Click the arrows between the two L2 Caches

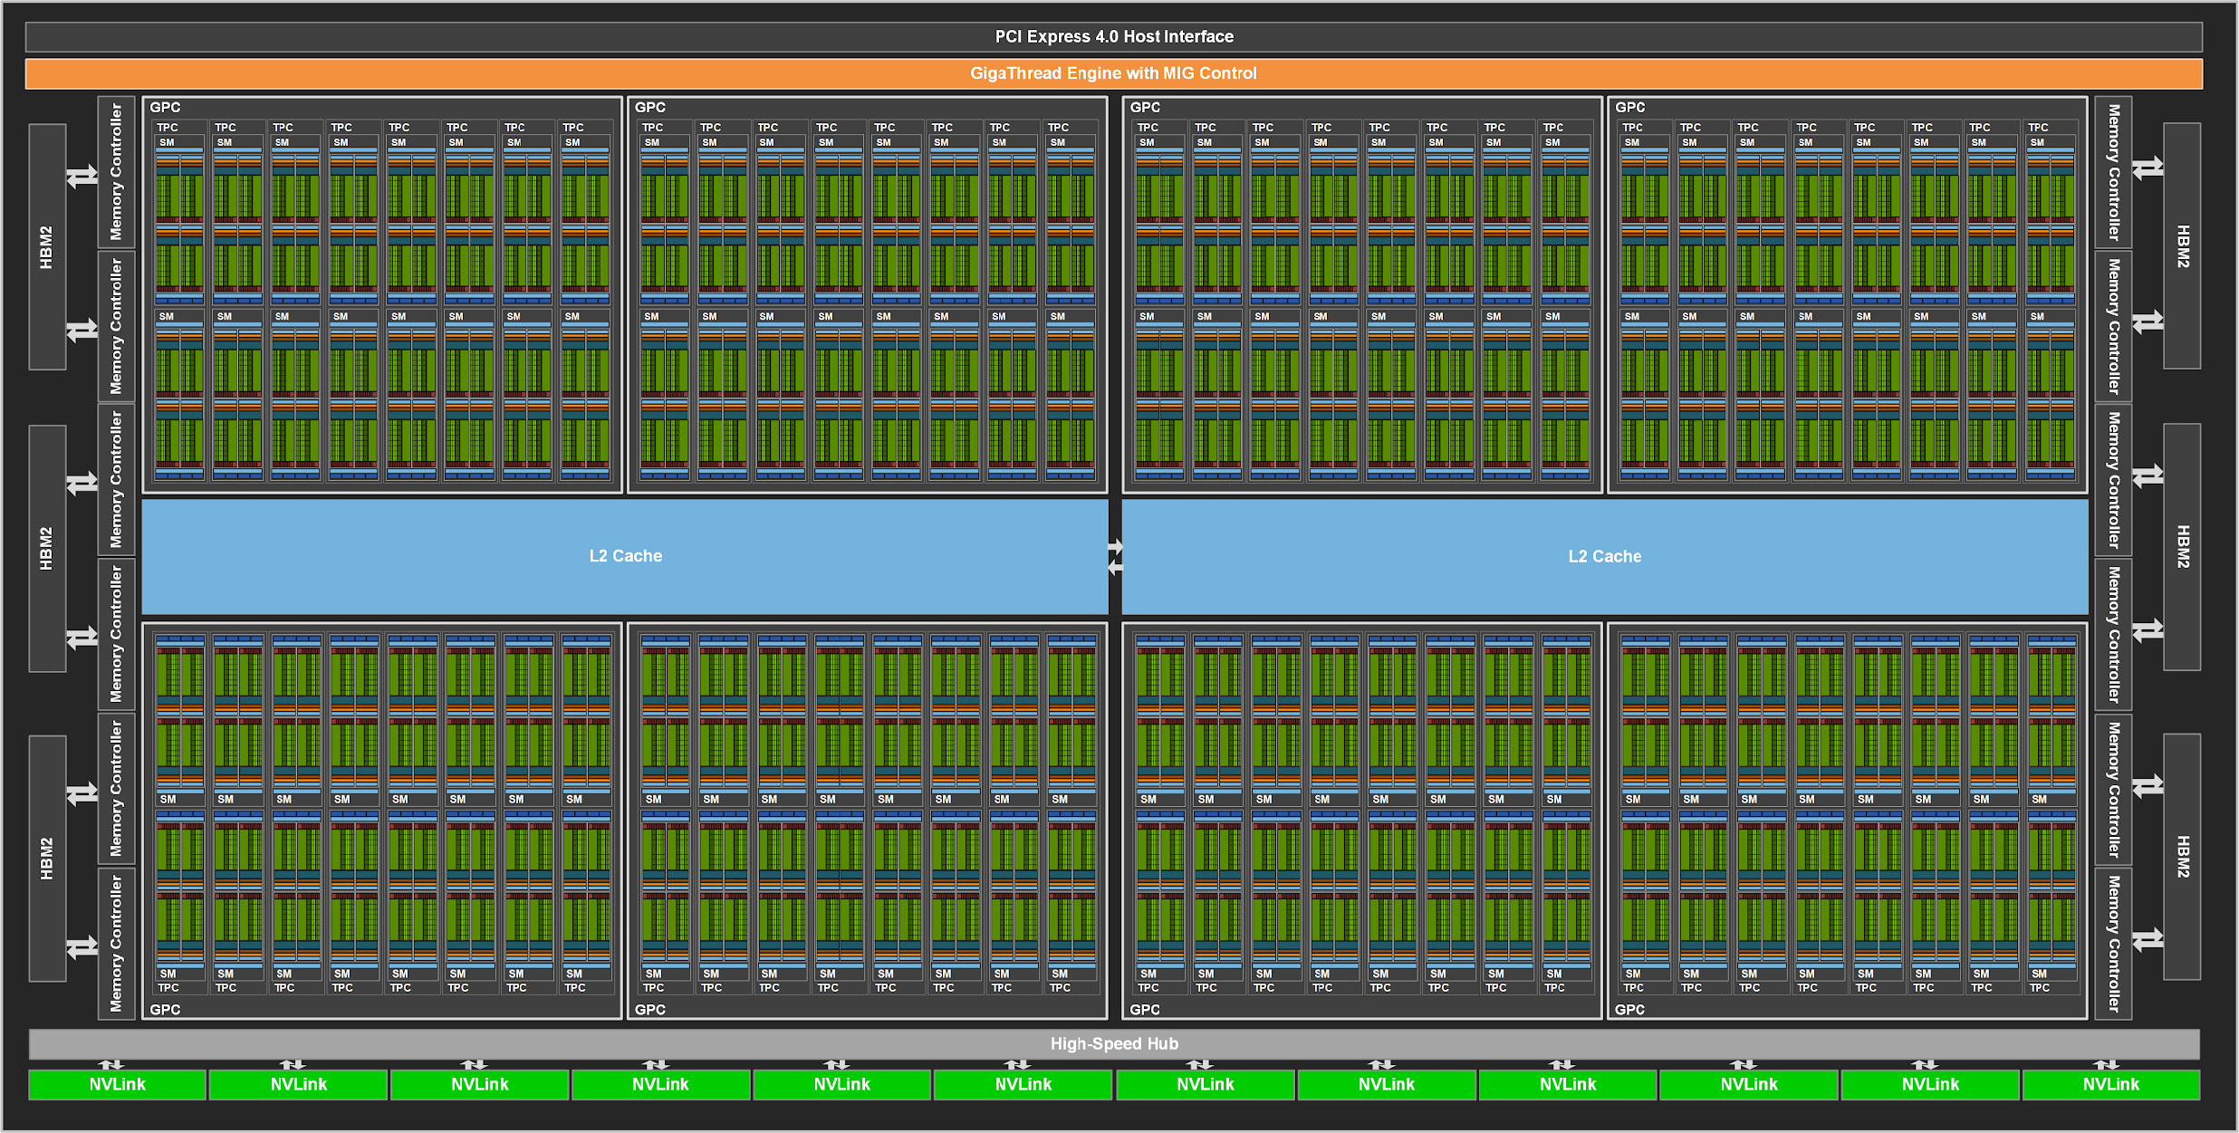pyautogui.click(x=1115, y=557)
